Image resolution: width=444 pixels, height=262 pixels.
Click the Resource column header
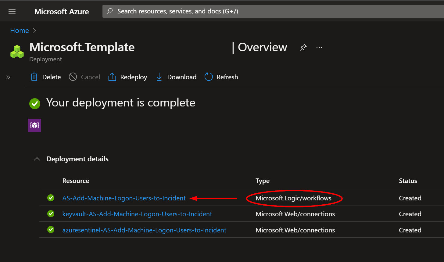click(76, 181)
